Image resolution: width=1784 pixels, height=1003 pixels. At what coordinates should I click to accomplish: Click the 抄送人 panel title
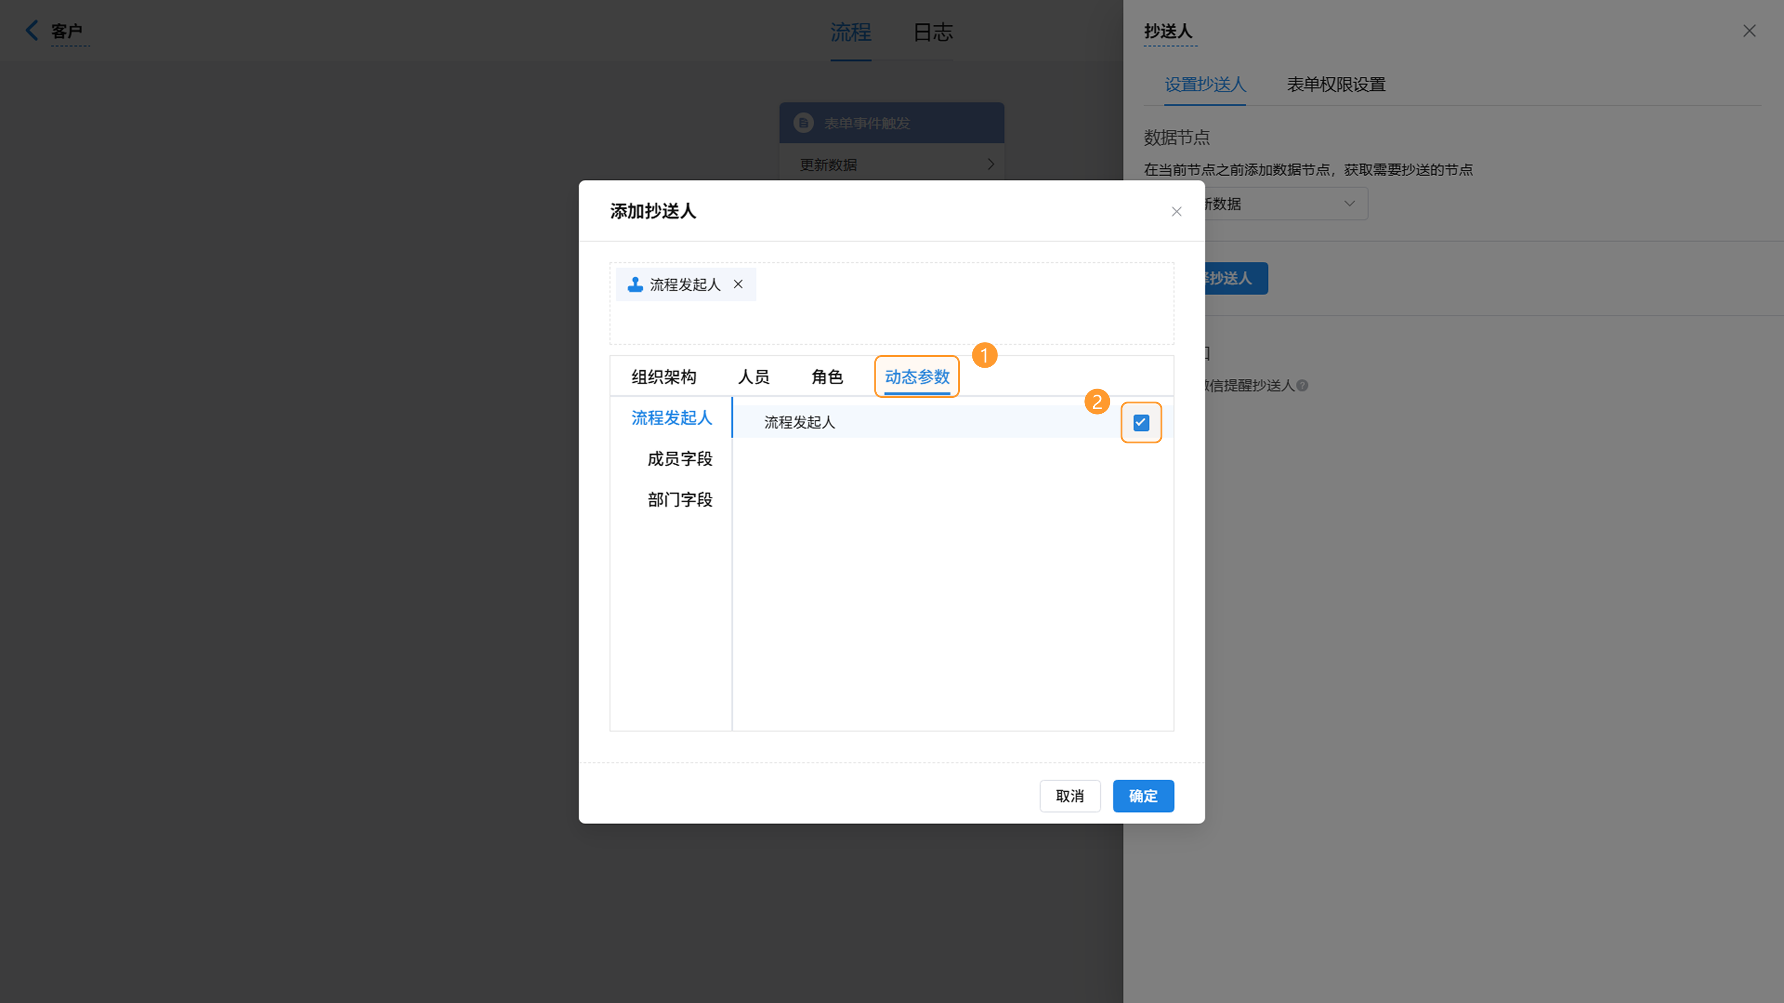(1168, 31)
